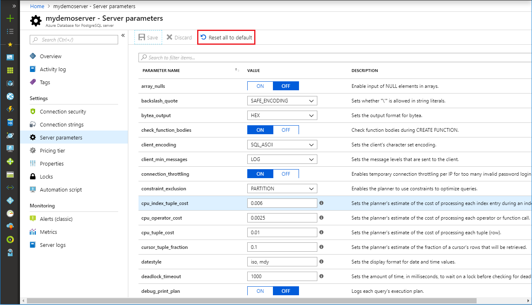
Task: Click info icon next to cpu_tuple_cost
Action: (321, 232)
